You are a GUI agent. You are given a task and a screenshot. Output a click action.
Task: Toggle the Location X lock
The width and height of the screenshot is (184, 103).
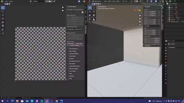pyautogui.click(x=159, y=12)
